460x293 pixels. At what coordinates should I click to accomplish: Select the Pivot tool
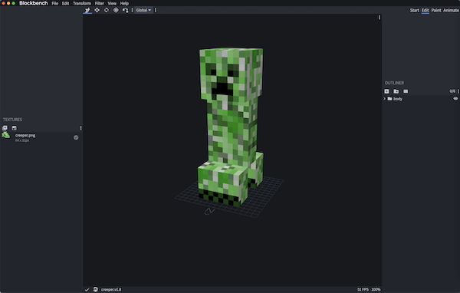(116, 10)
